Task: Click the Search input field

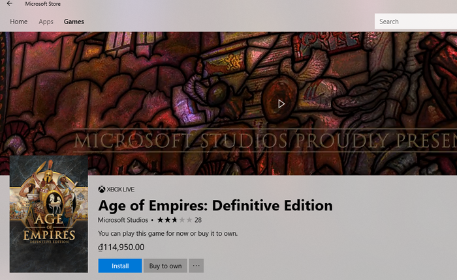Action: click(416, 21)
